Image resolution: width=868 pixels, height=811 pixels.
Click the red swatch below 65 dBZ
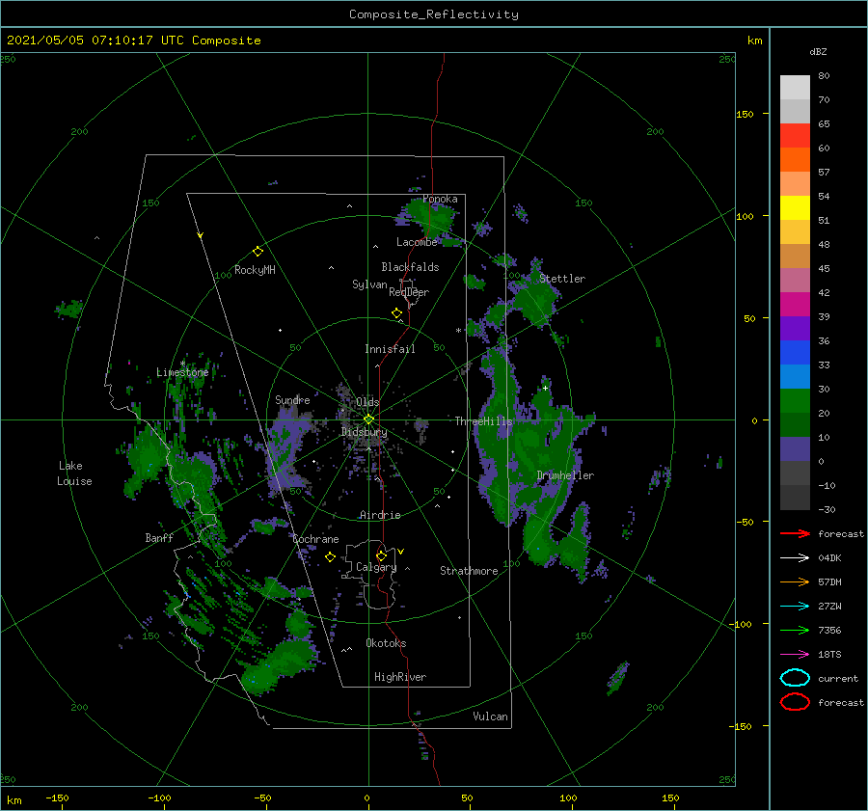click(795, 136)
